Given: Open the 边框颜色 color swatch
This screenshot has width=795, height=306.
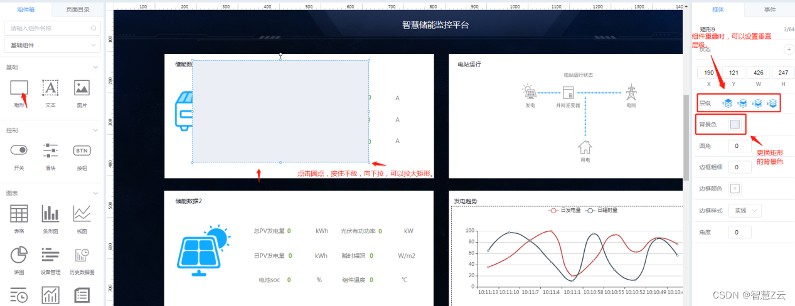Looking at the screenshot, I should (x=735, y=188).
